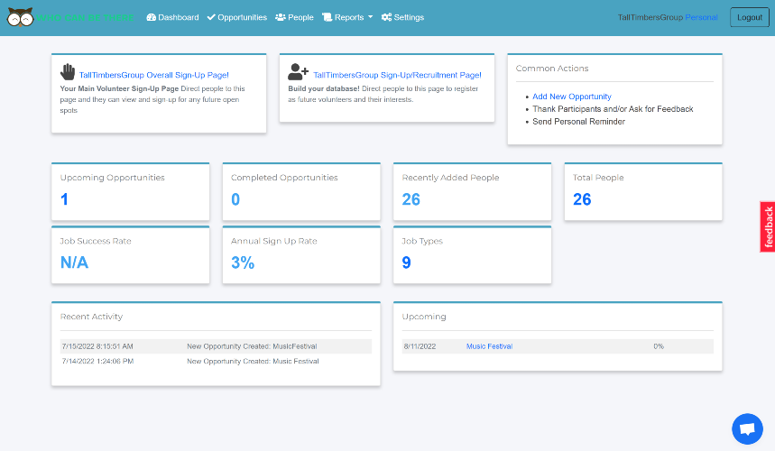Open the red feedback side tab

(x=768, y=226)
